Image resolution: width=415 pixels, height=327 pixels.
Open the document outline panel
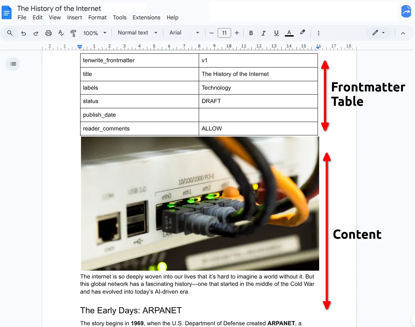click(13, 64)
